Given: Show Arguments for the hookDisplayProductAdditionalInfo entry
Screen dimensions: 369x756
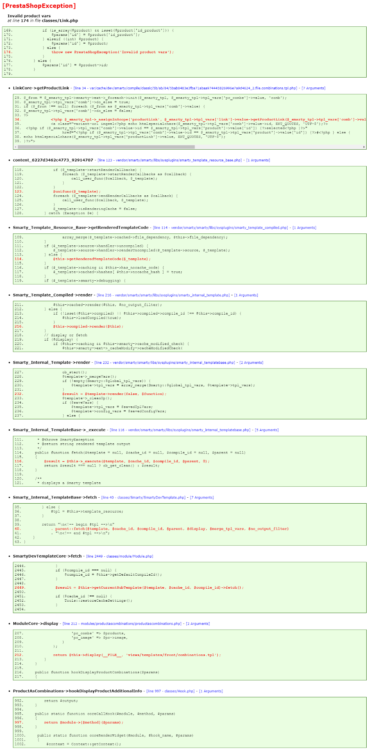Looking at the screenshot, I should [x=211, y=691].
